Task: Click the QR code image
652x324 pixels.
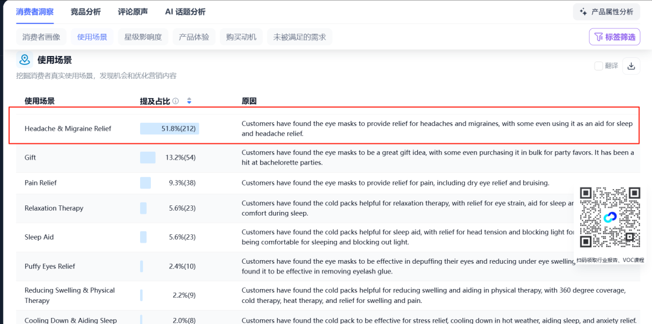Action: click(610, 217)
